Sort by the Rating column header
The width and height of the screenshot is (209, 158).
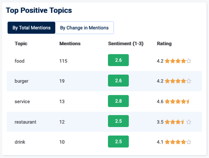pos(164,43)
